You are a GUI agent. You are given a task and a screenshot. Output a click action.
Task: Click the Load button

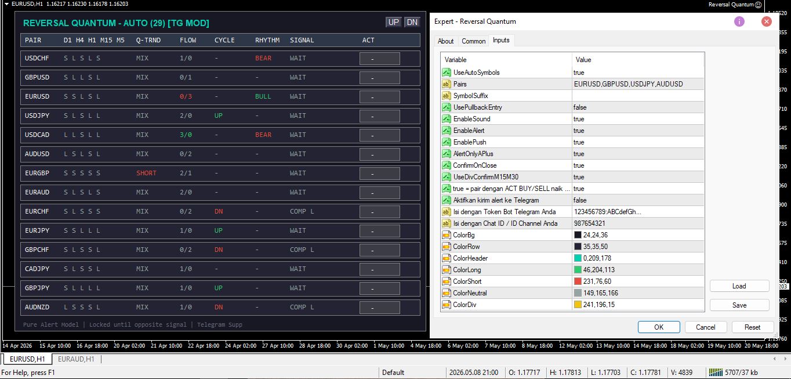739,286
